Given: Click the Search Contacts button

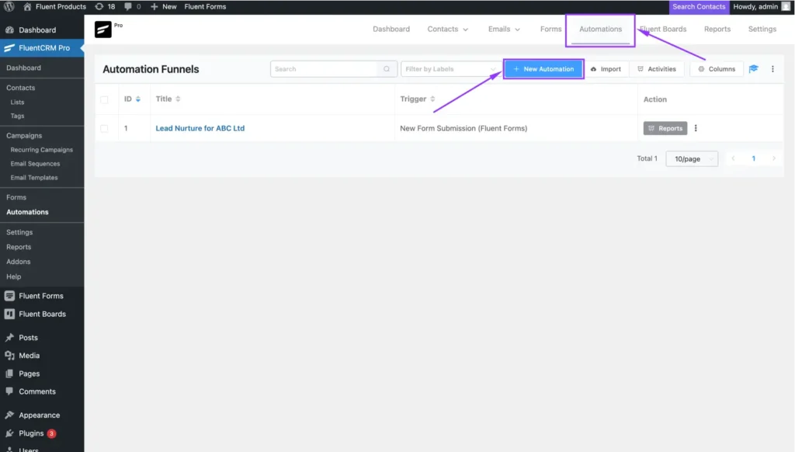Looking at the screenshot, I should 699,6.
